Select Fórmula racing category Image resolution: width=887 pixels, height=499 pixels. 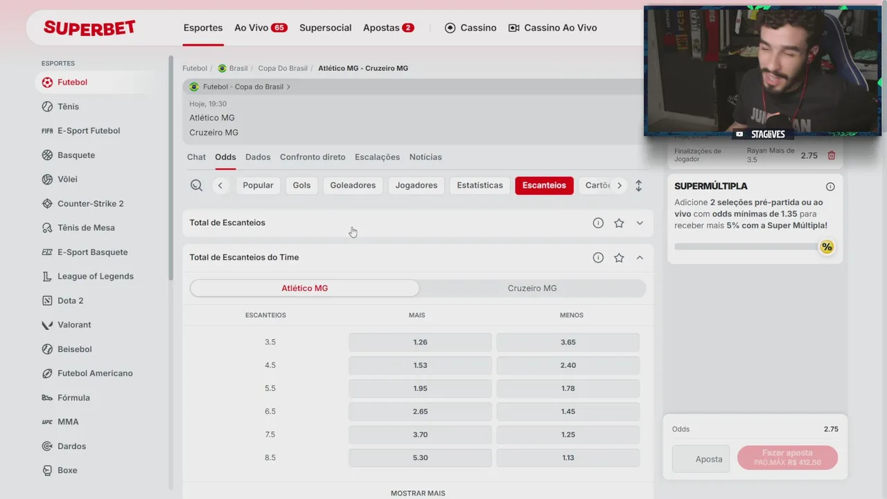tap(65, 398)
